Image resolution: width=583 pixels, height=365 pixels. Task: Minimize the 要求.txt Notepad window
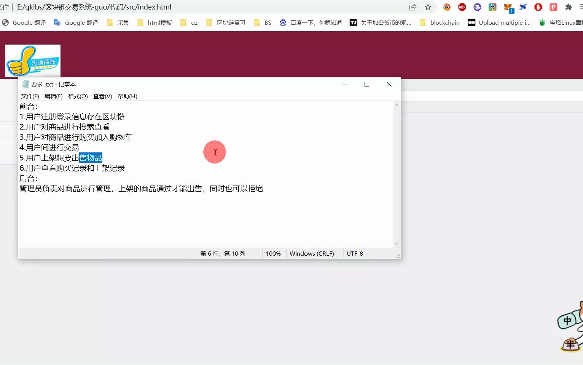coord(345,84)
